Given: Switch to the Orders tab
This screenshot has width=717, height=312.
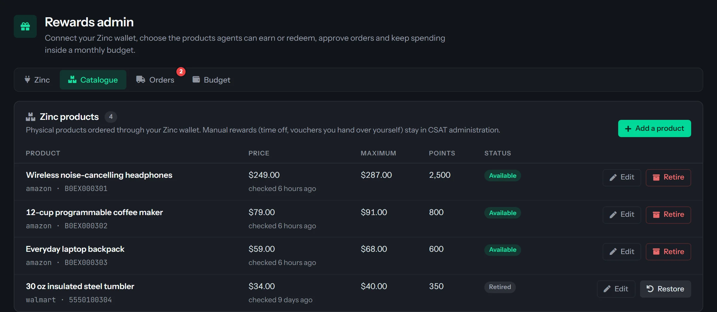Looking at the screenshot, I should point(155,80).
